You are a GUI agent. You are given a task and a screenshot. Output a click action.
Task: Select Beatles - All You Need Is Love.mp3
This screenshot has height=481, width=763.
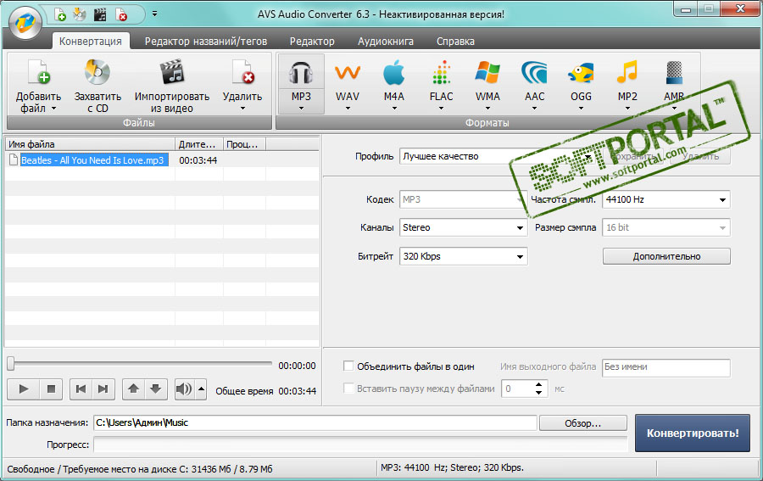click(x=94, y=160)
